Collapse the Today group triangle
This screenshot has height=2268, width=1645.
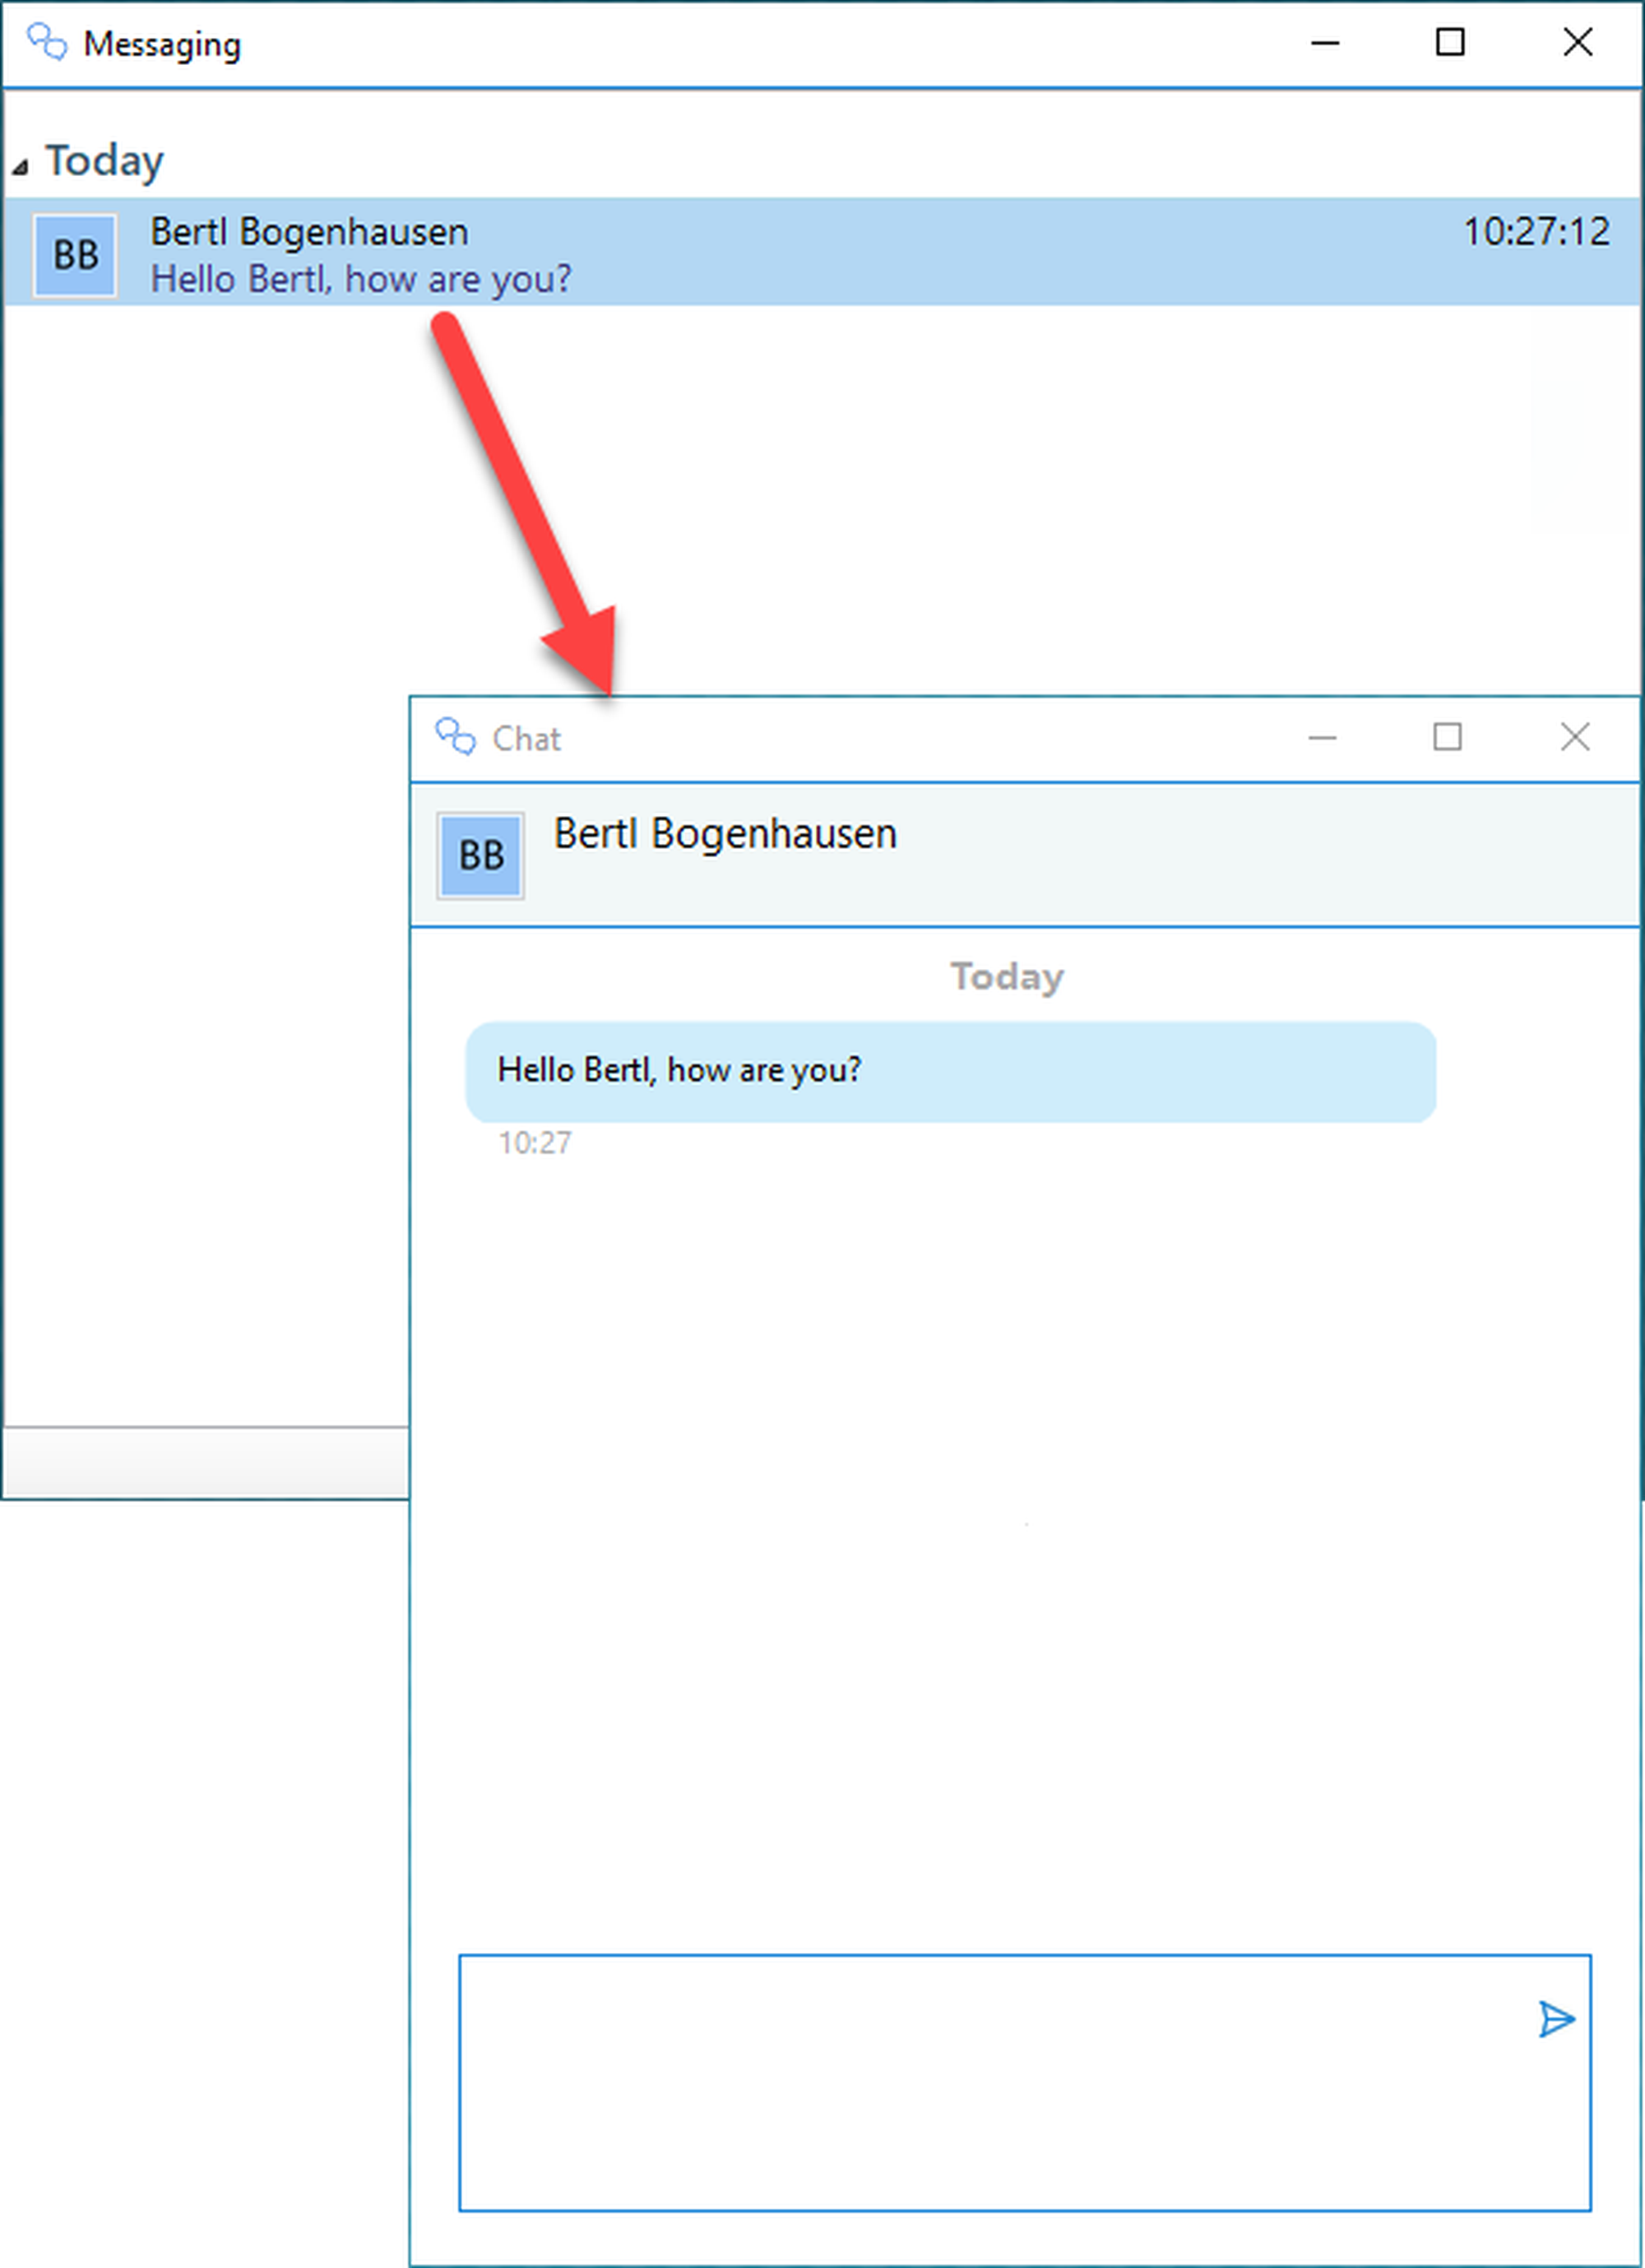[x=20, y=166]
